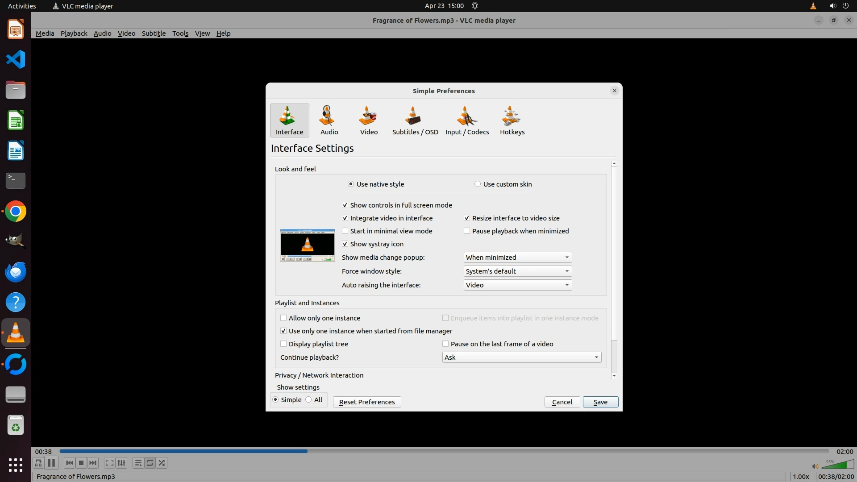
Task: Pause playback with the pause button
Action: (51, 463)
